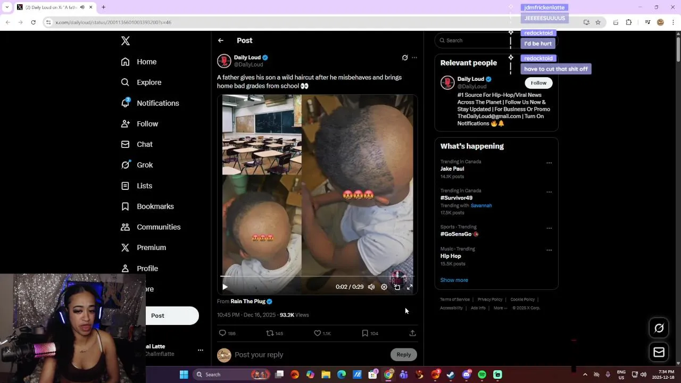This screenshot has width=681, height=383.
Task: Mute the video volume icon
Action: point(371,287)
